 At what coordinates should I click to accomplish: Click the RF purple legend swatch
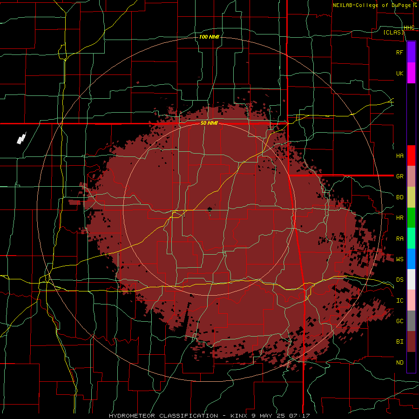pos(411,52)
